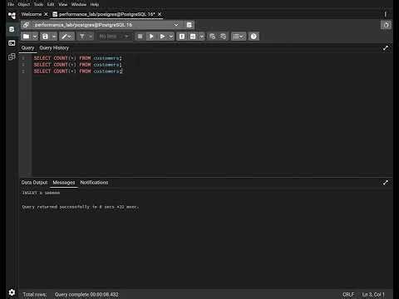
Task: Expand the Open File dropdown arrow
Action: point(35,37)
